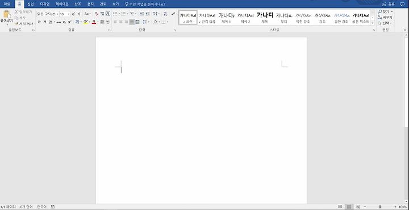Screen dimensions: 409x210
Task: Click the decrease indent icon
Action: tap(142, 14)
